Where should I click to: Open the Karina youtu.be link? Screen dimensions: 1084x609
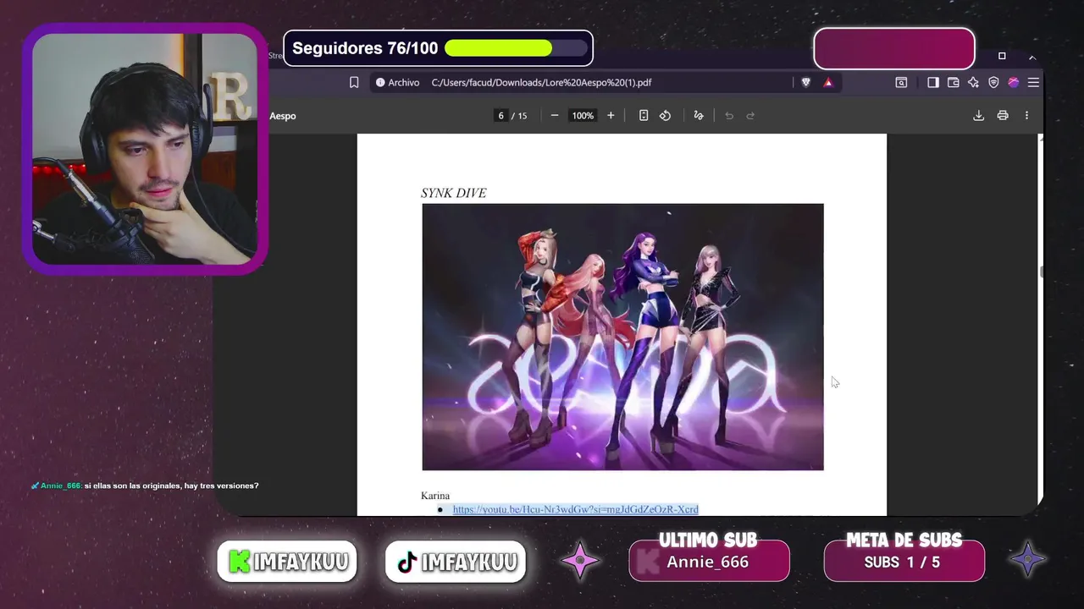pyautogui.click(x=575, y=509)
